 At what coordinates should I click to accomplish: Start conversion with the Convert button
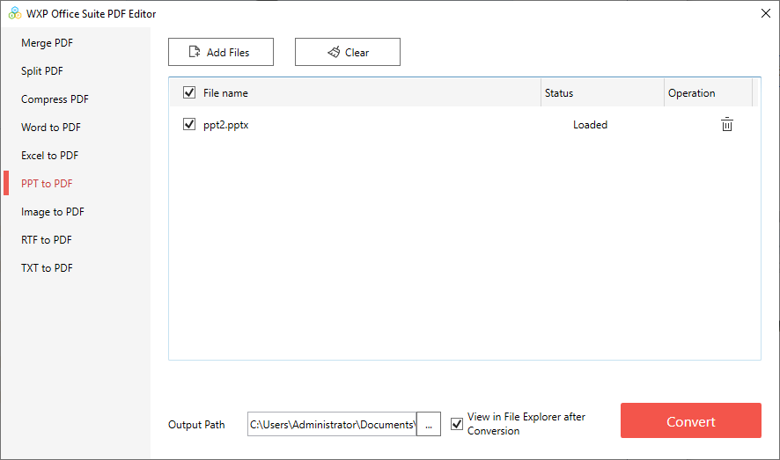[x=691, y=420]
